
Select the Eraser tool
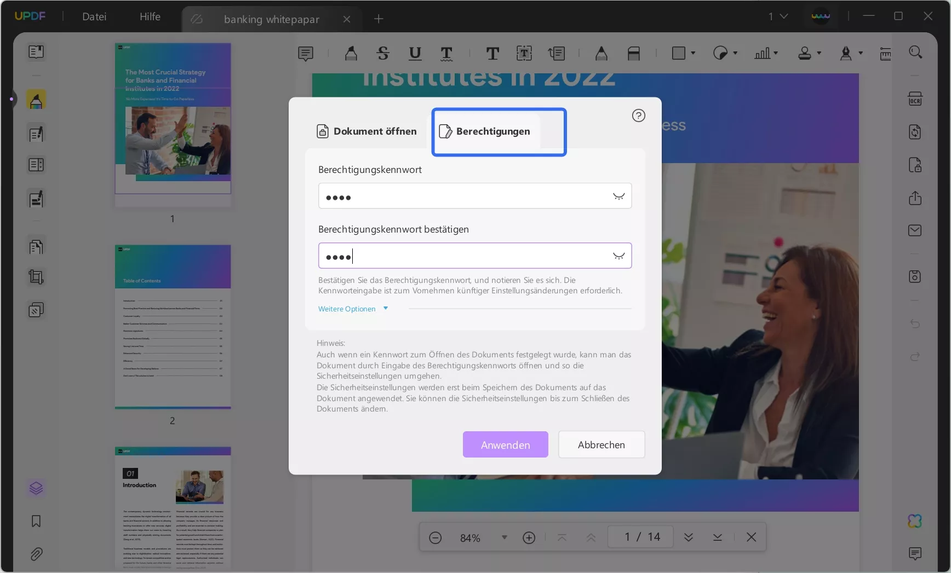634,54
